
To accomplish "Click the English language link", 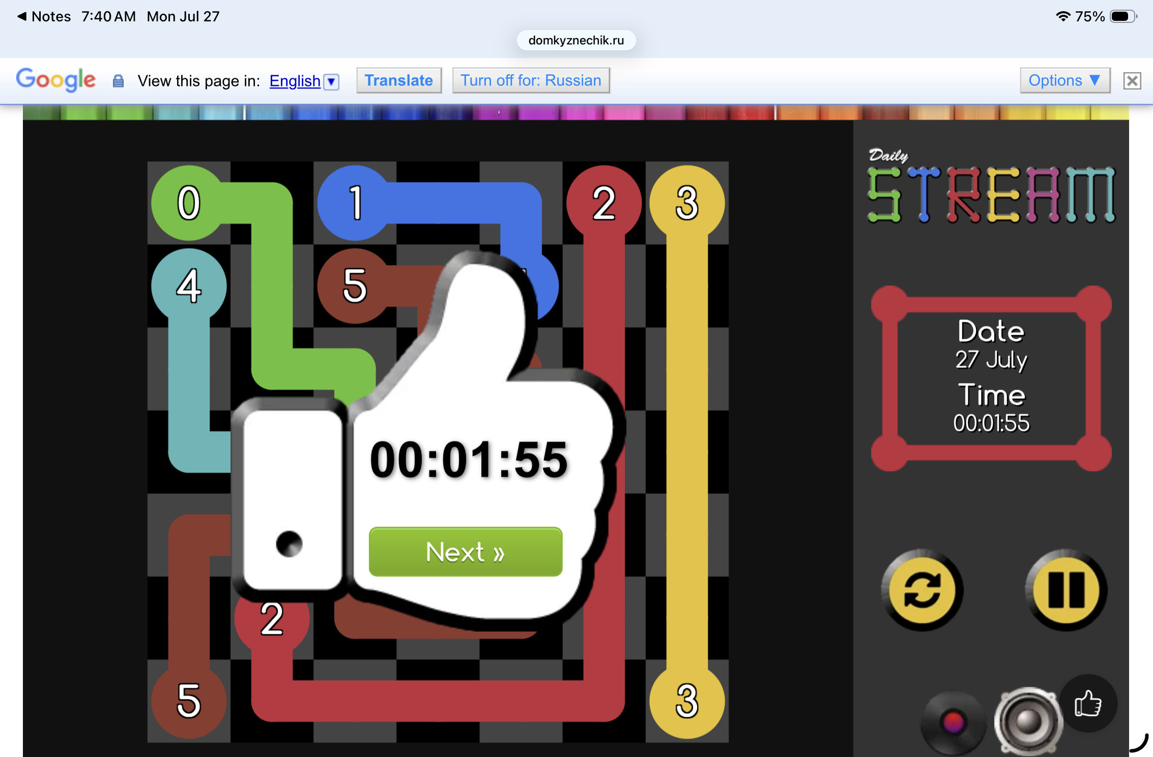I will click(295, 81).
